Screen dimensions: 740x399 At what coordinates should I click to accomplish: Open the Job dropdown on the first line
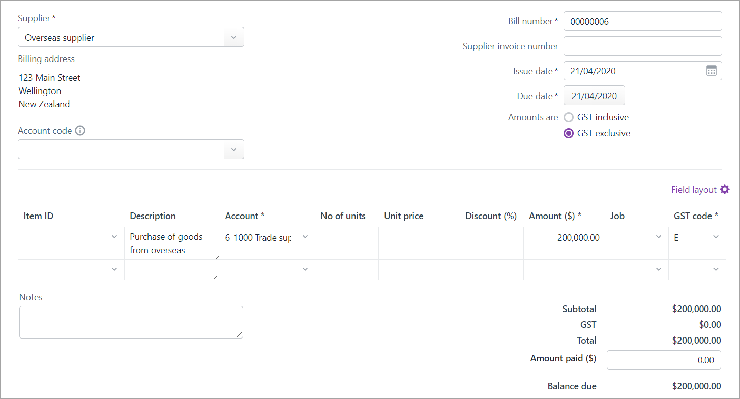click(659, 237)
